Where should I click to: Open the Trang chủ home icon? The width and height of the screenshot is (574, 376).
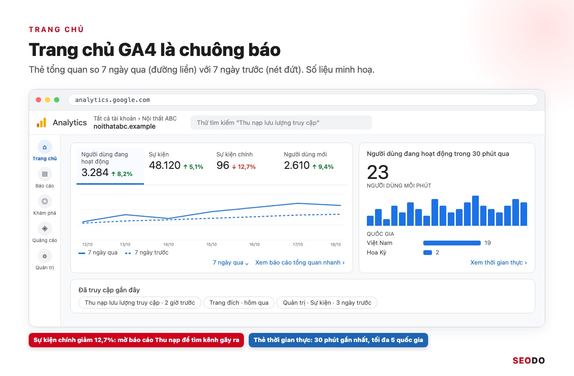point(44,147)
